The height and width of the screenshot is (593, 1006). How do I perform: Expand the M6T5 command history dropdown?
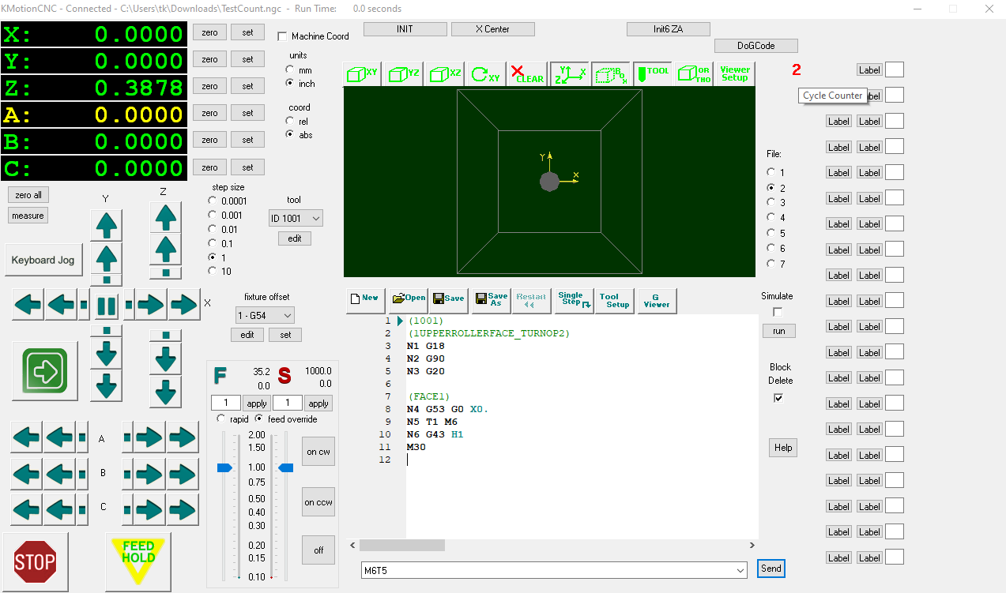[x=740, y=570]
